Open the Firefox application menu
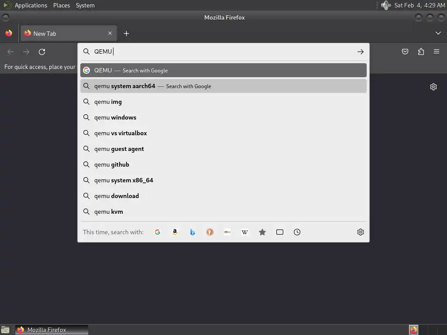The height and width of the screenshot is (335, 447). point(437,51)
